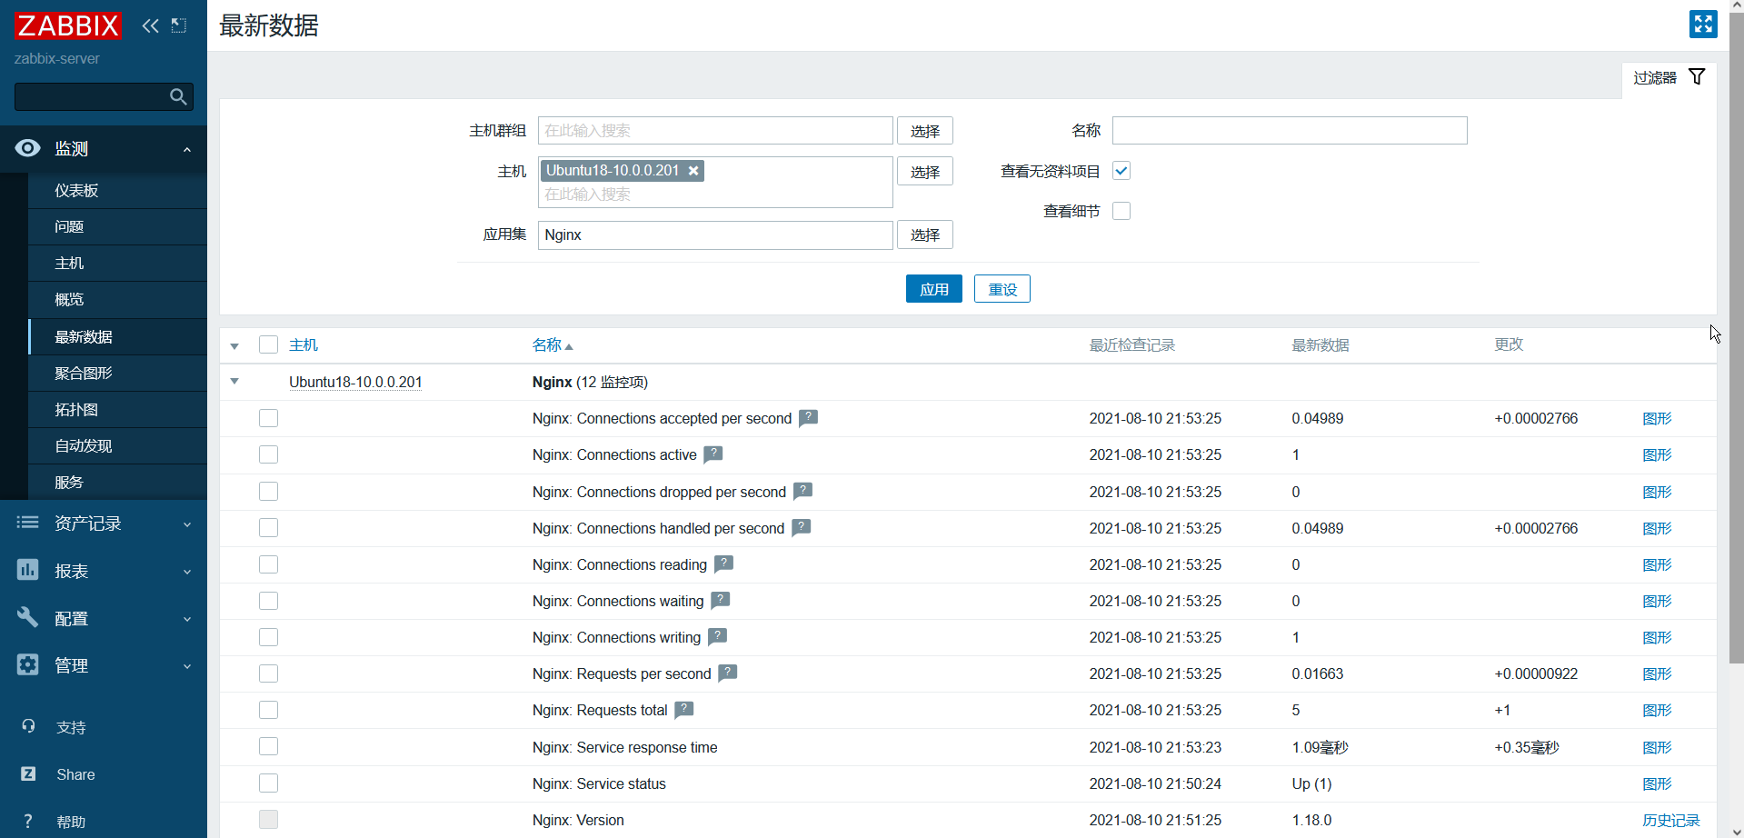Tick checkbox for Nginx: Requests per second

pyautogui.click(x=268, y=673)
